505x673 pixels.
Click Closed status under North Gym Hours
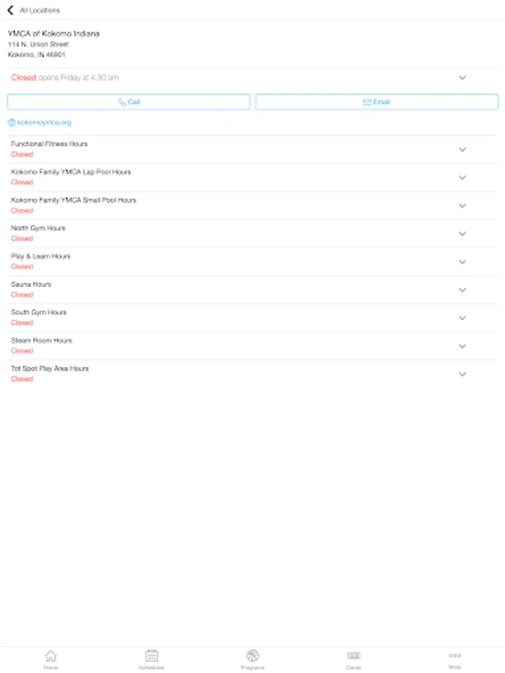[22, 239]
